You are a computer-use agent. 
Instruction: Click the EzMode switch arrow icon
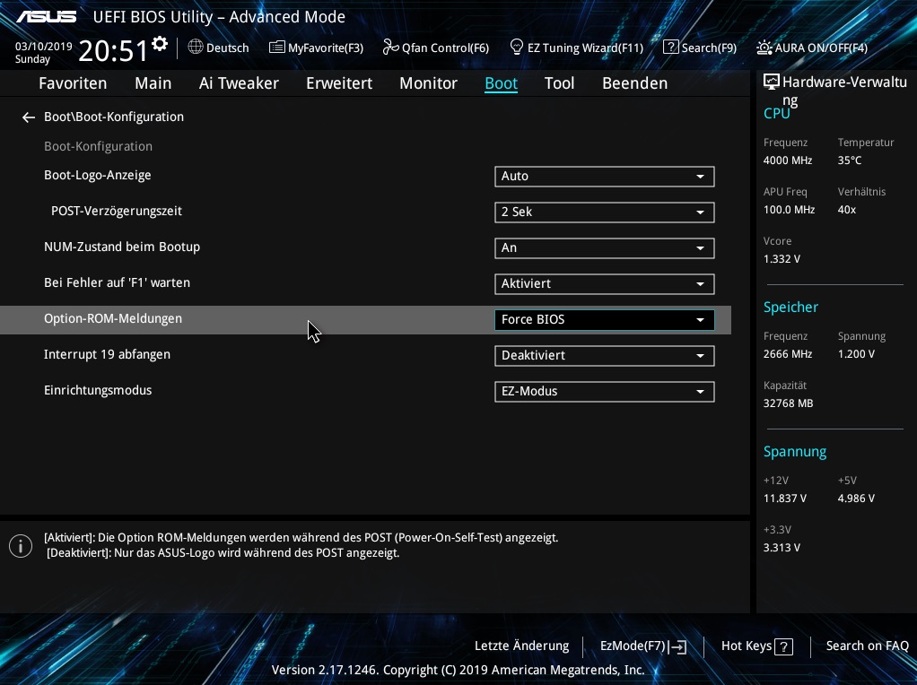coord(677,646)
